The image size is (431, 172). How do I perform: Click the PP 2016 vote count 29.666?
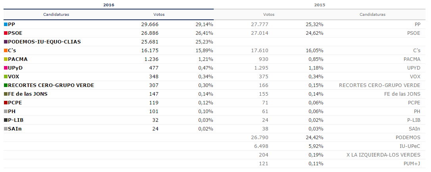[150, 25]
